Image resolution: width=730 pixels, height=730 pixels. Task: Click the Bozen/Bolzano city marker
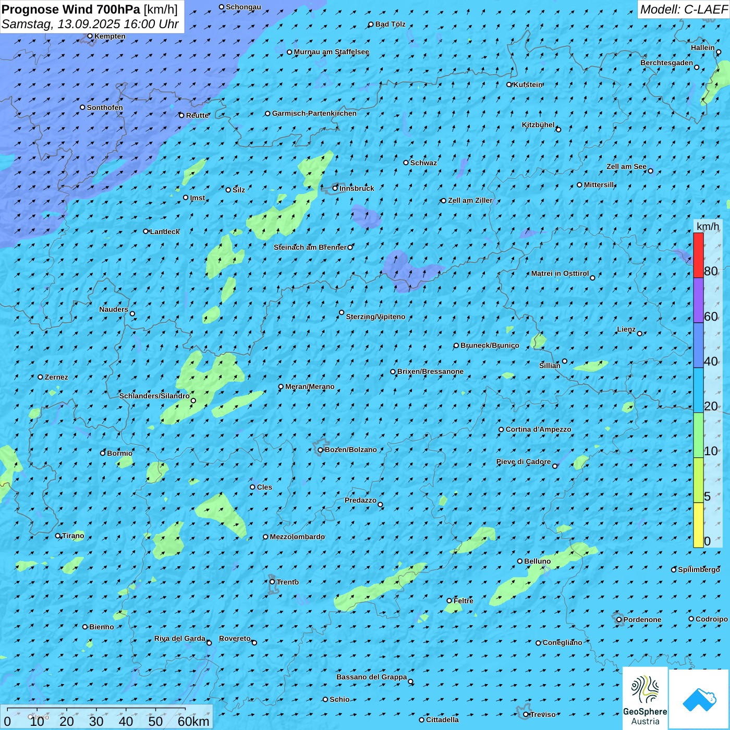(x=321, y=449)
